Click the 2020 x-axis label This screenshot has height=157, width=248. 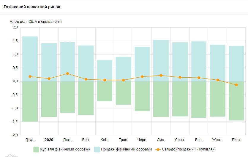pos(49,140)
